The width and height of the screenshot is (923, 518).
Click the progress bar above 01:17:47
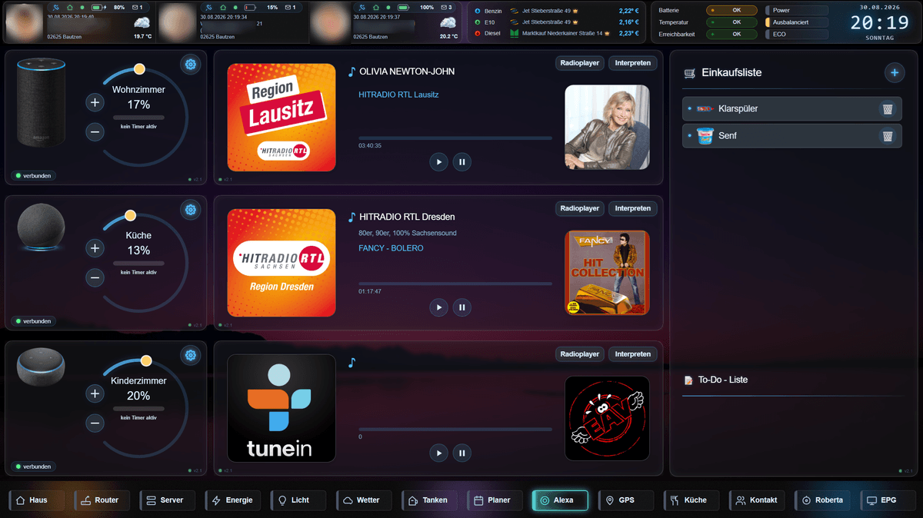point(455,284)
